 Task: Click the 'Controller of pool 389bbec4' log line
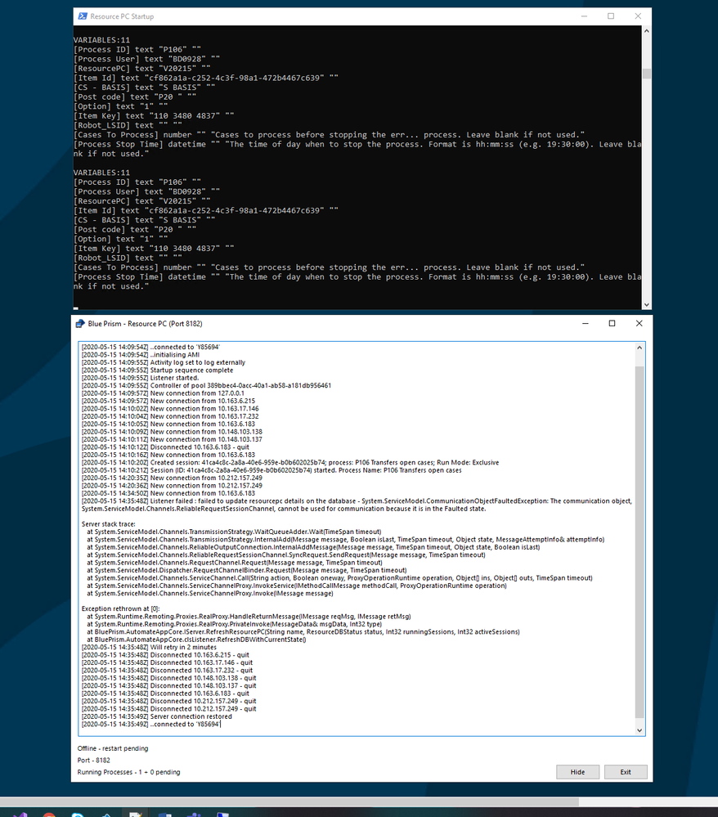pos(206,385)
